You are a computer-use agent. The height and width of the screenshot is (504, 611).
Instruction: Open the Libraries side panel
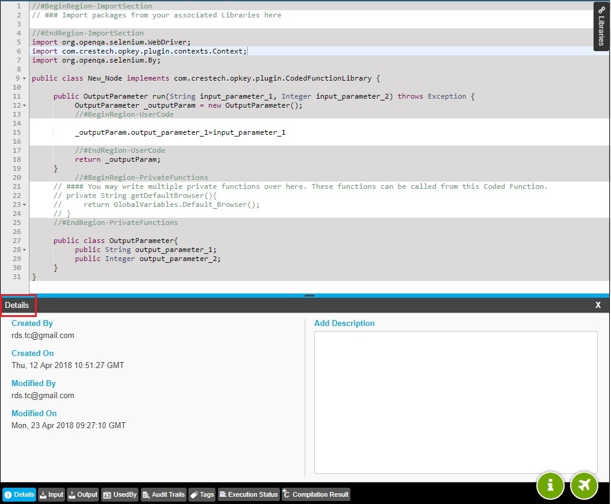pos(601,26)
